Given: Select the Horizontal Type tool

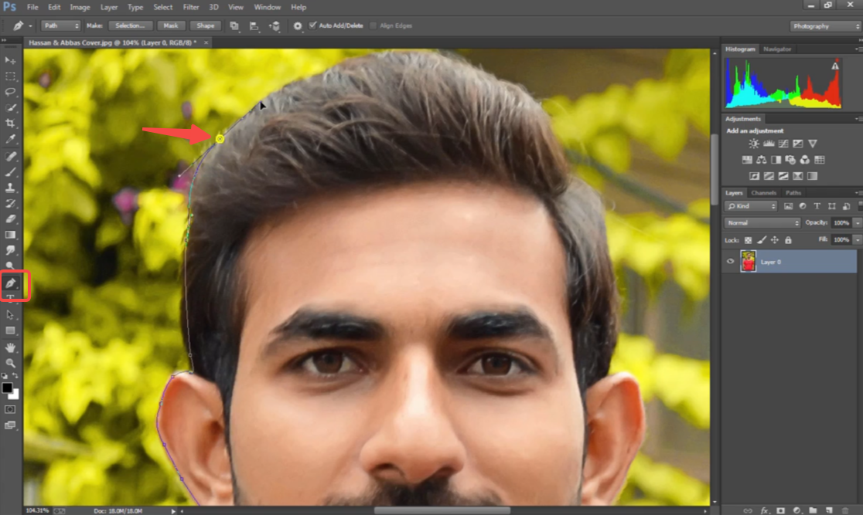Looking at the screenshot, I should pyautogui.click(x=10, y=299).
